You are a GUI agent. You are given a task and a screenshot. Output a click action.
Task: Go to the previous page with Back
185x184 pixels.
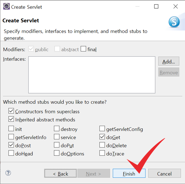tap(60, 173)
